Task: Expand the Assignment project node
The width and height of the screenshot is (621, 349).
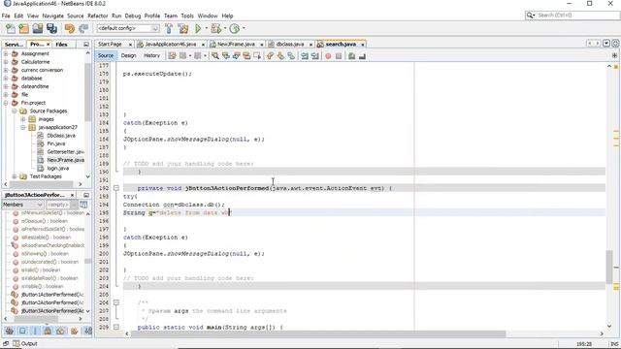Action: 6,53
